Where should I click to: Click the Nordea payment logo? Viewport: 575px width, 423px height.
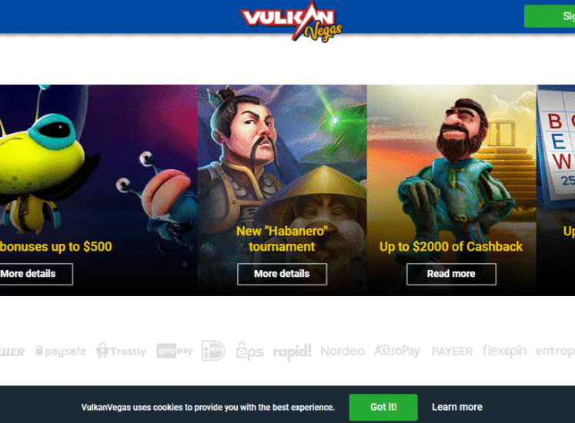343,351
